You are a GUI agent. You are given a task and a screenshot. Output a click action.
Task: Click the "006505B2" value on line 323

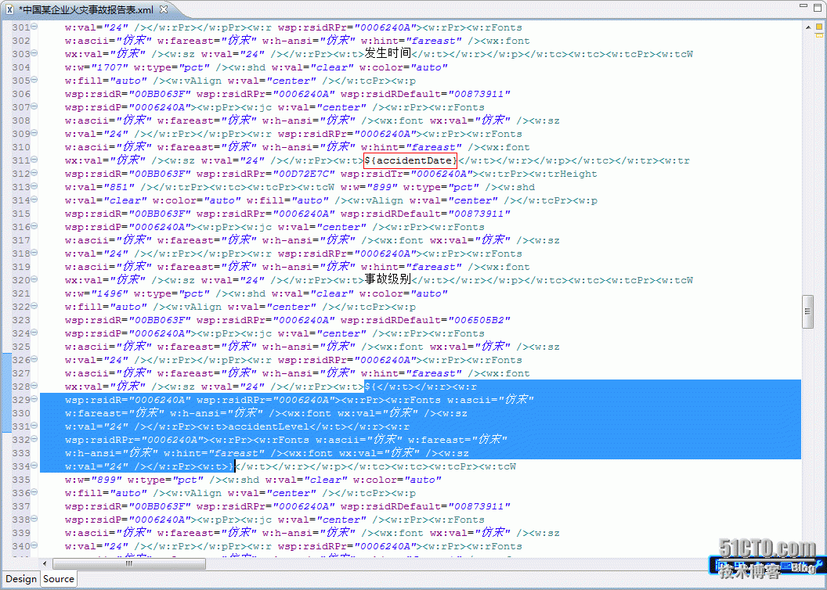479,320
